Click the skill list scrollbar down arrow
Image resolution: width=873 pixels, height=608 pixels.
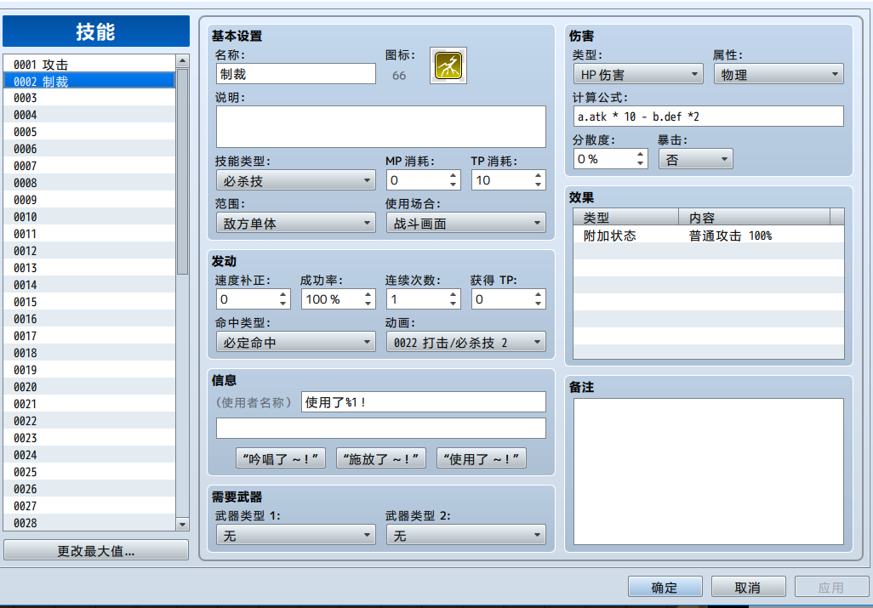182,524
